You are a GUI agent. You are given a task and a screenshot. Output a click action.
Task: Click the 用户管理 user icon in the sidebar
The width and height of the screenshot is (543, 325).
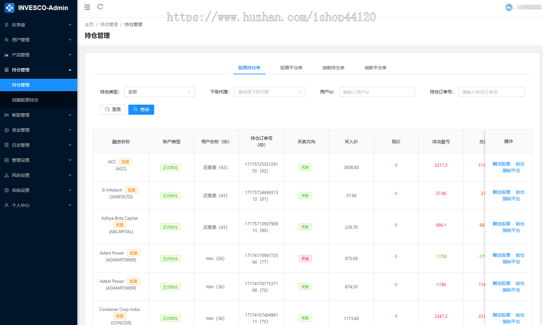[x=6, y=40]
